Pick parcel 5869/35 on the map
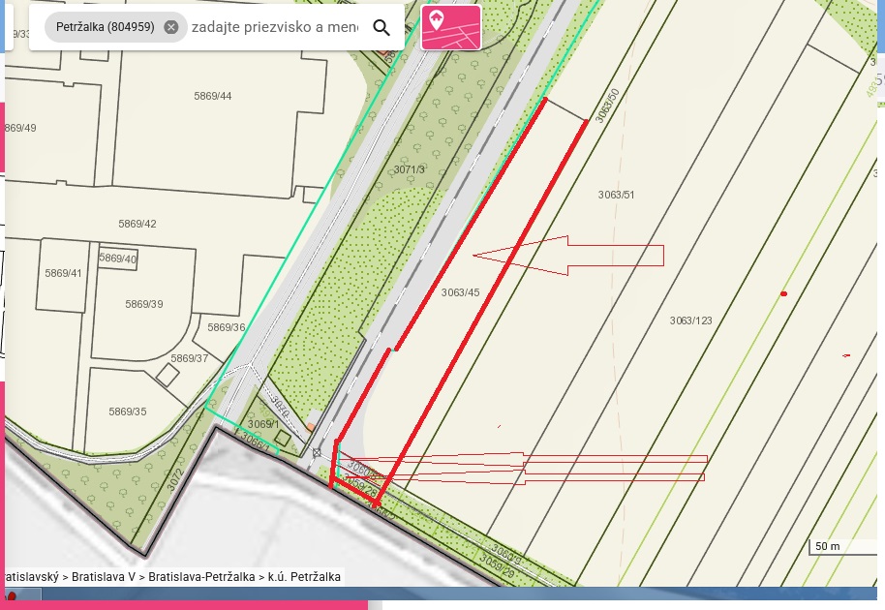 128,412
